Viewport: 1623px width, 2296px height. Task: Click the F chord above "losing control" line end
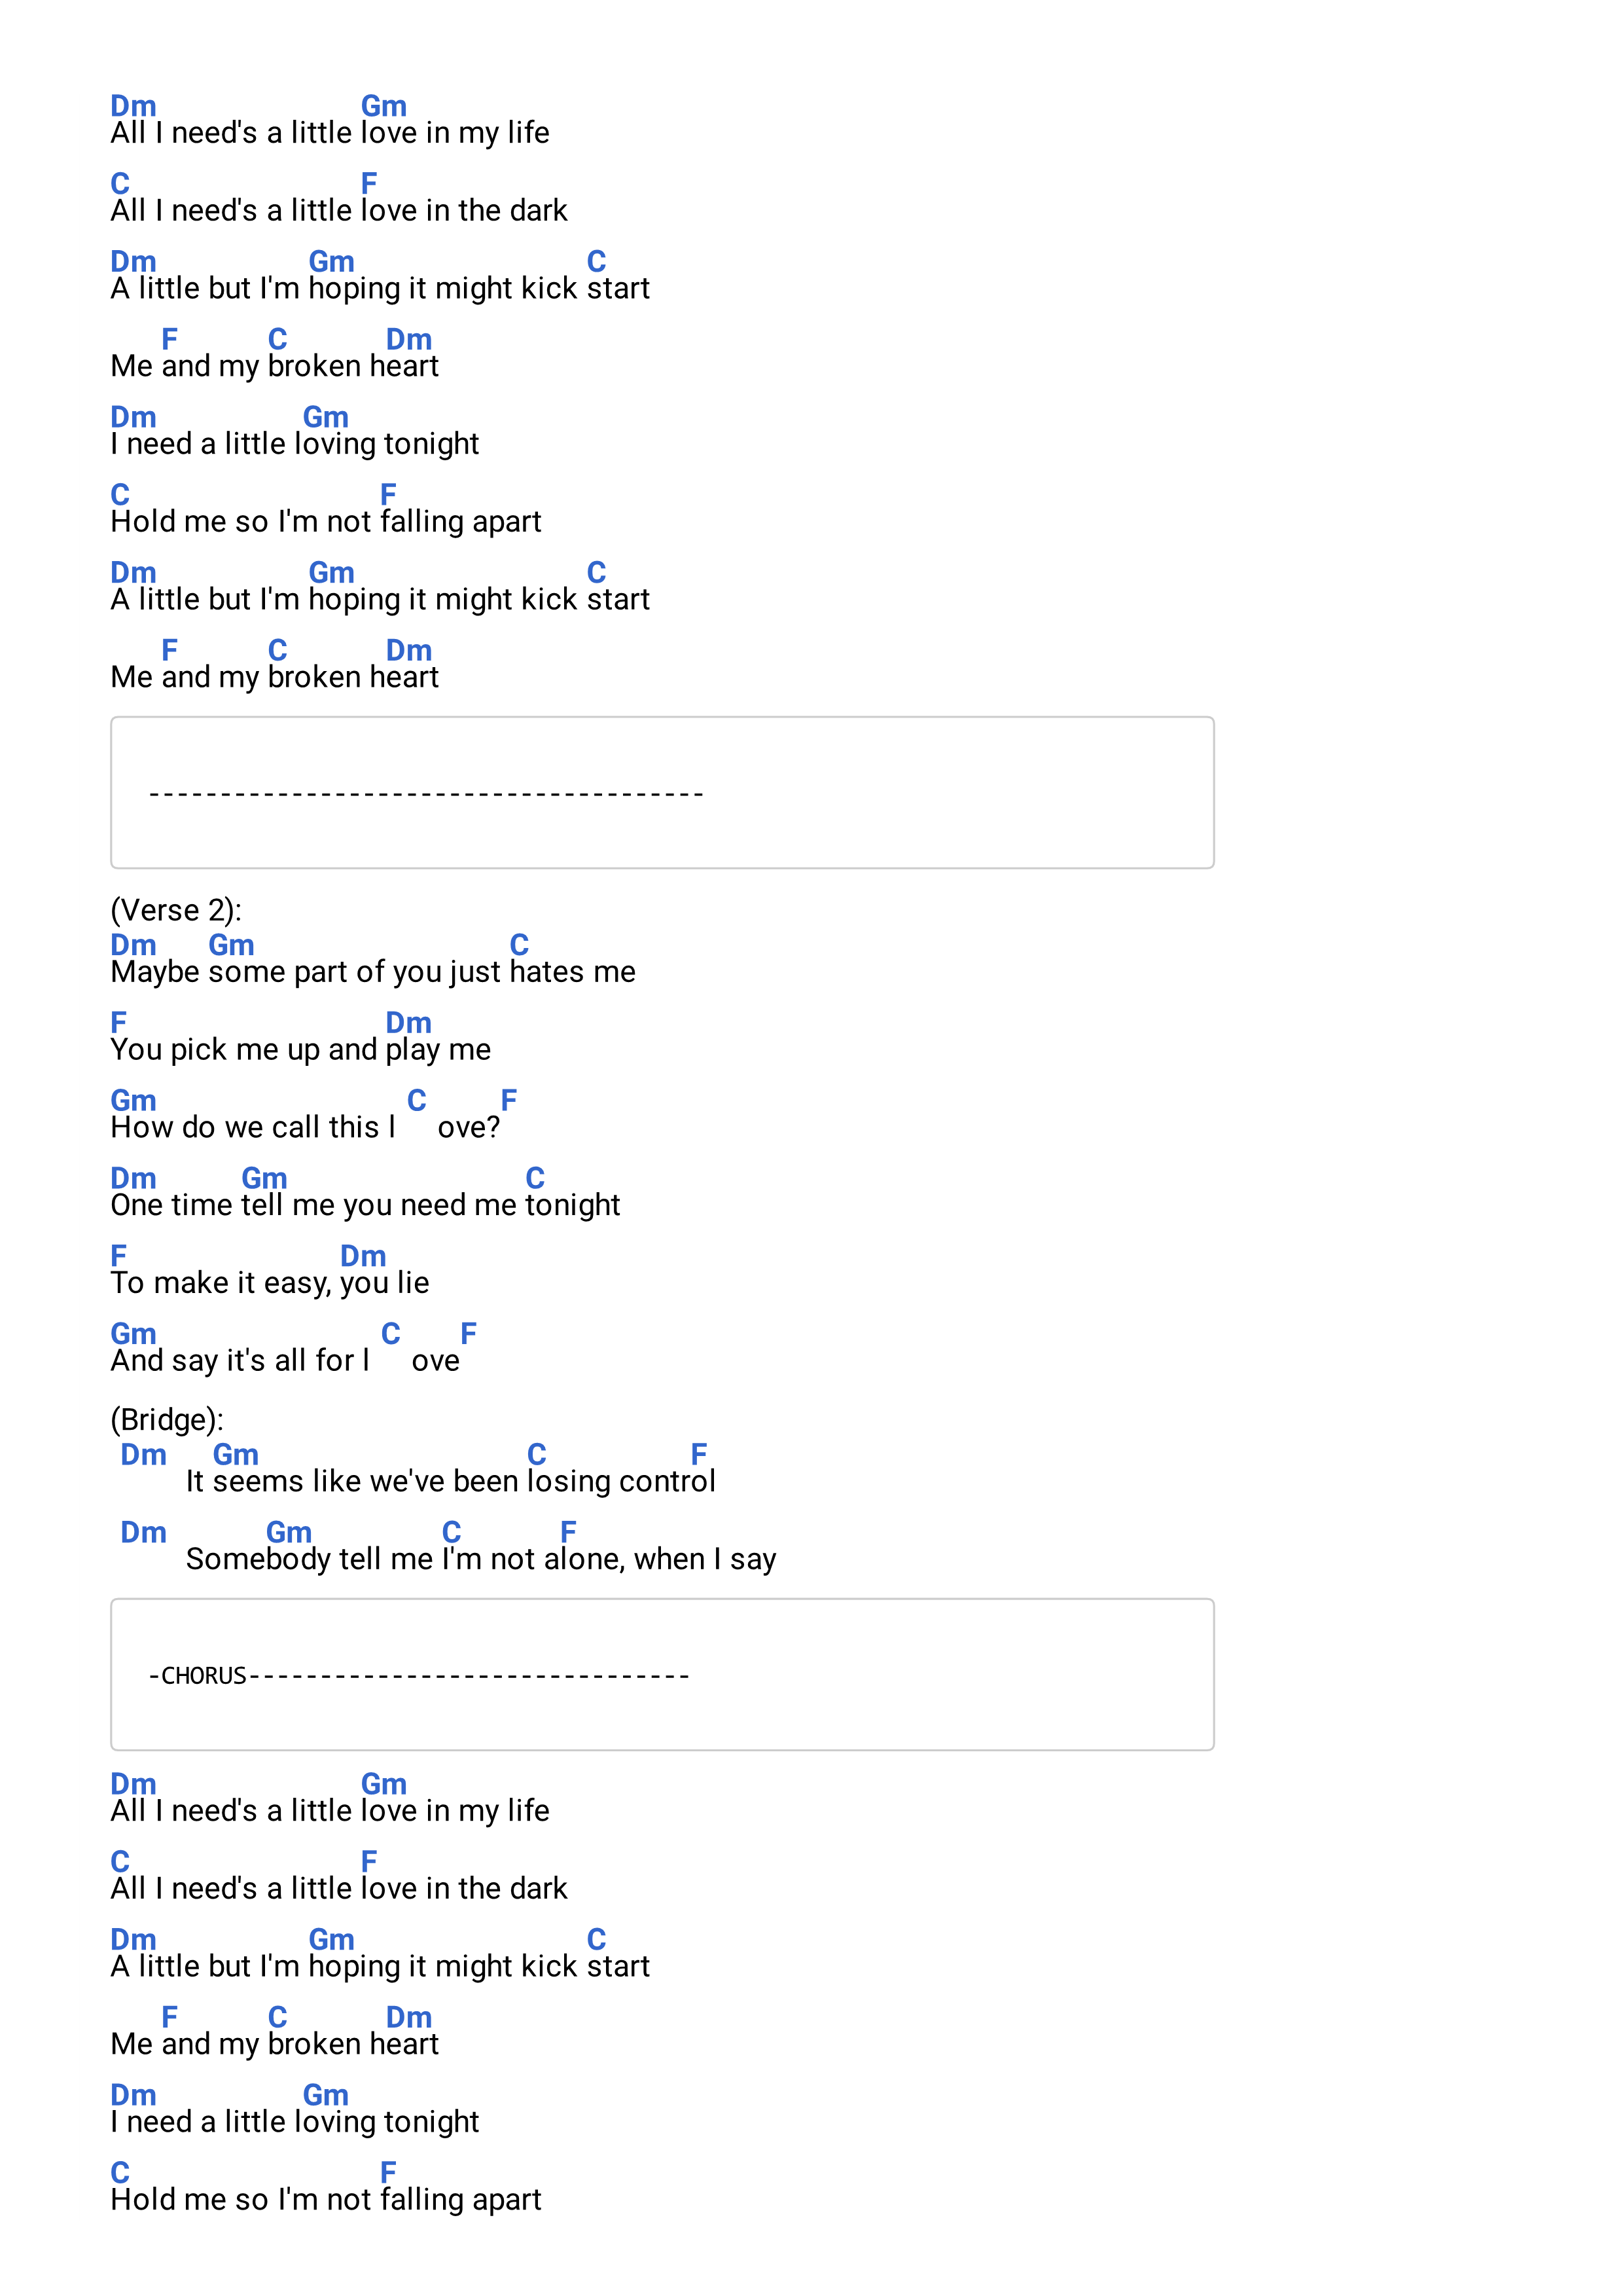pos(700,1454)
